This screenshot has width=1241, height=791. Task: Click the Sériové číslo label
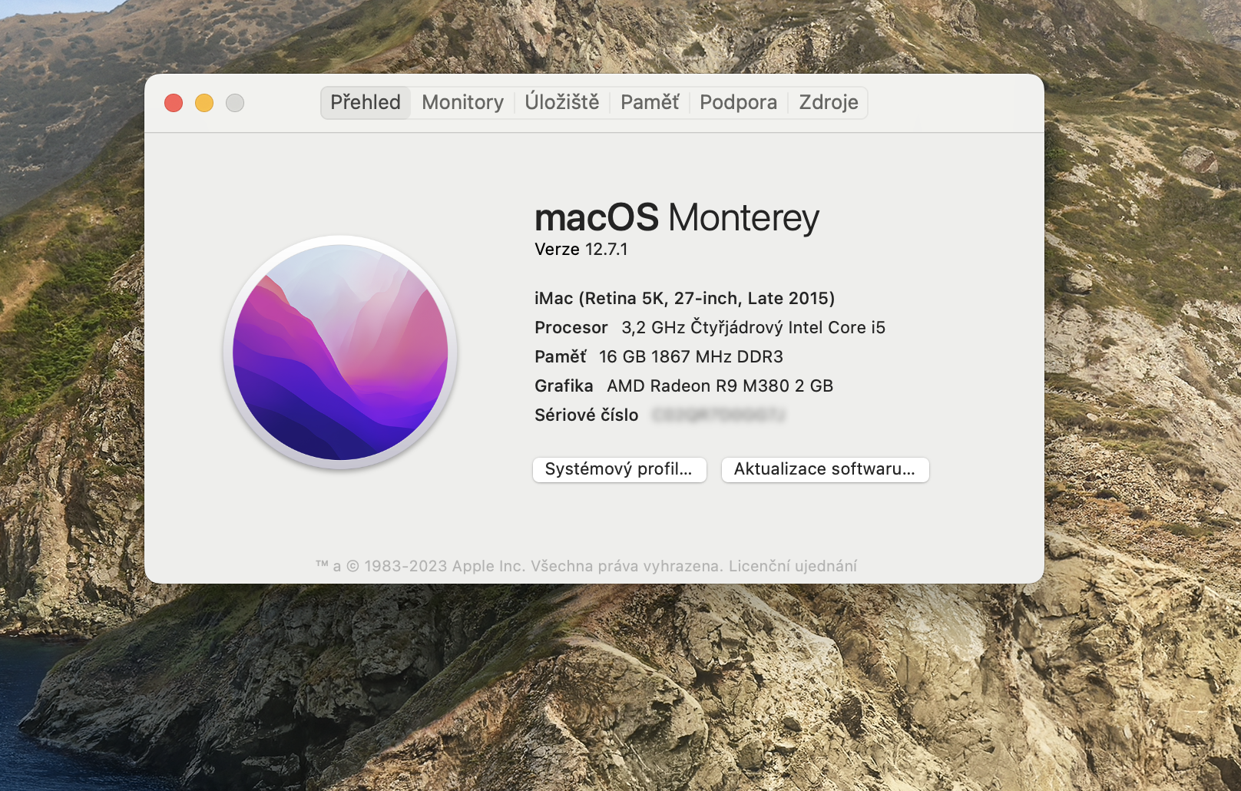tap(587, 415)
